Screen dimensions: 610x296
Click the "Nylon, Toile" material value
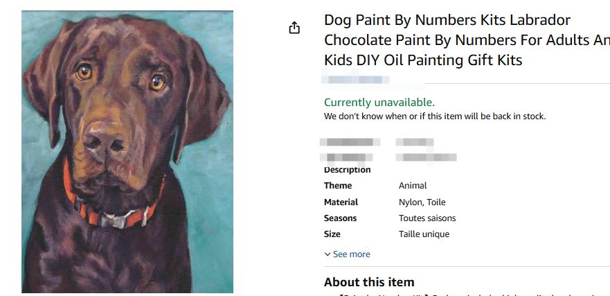pyautogui.click(x=422, y=202)
